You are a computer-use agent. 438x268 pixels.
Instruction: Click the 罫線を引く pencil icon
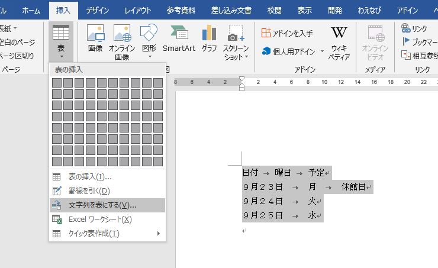pos(57,191)
